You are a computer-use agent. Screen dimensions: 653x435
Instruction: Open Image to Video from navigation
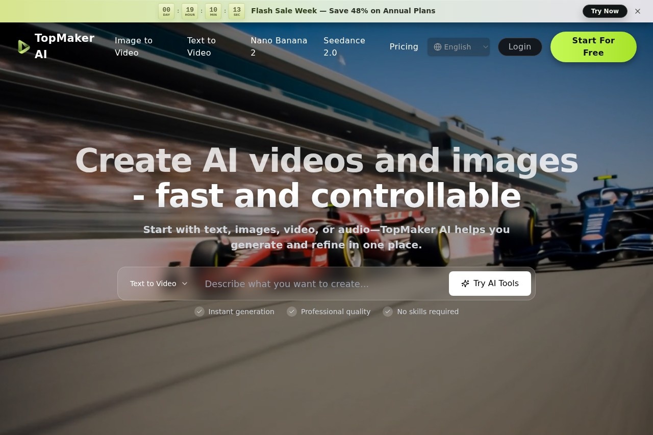134,46
